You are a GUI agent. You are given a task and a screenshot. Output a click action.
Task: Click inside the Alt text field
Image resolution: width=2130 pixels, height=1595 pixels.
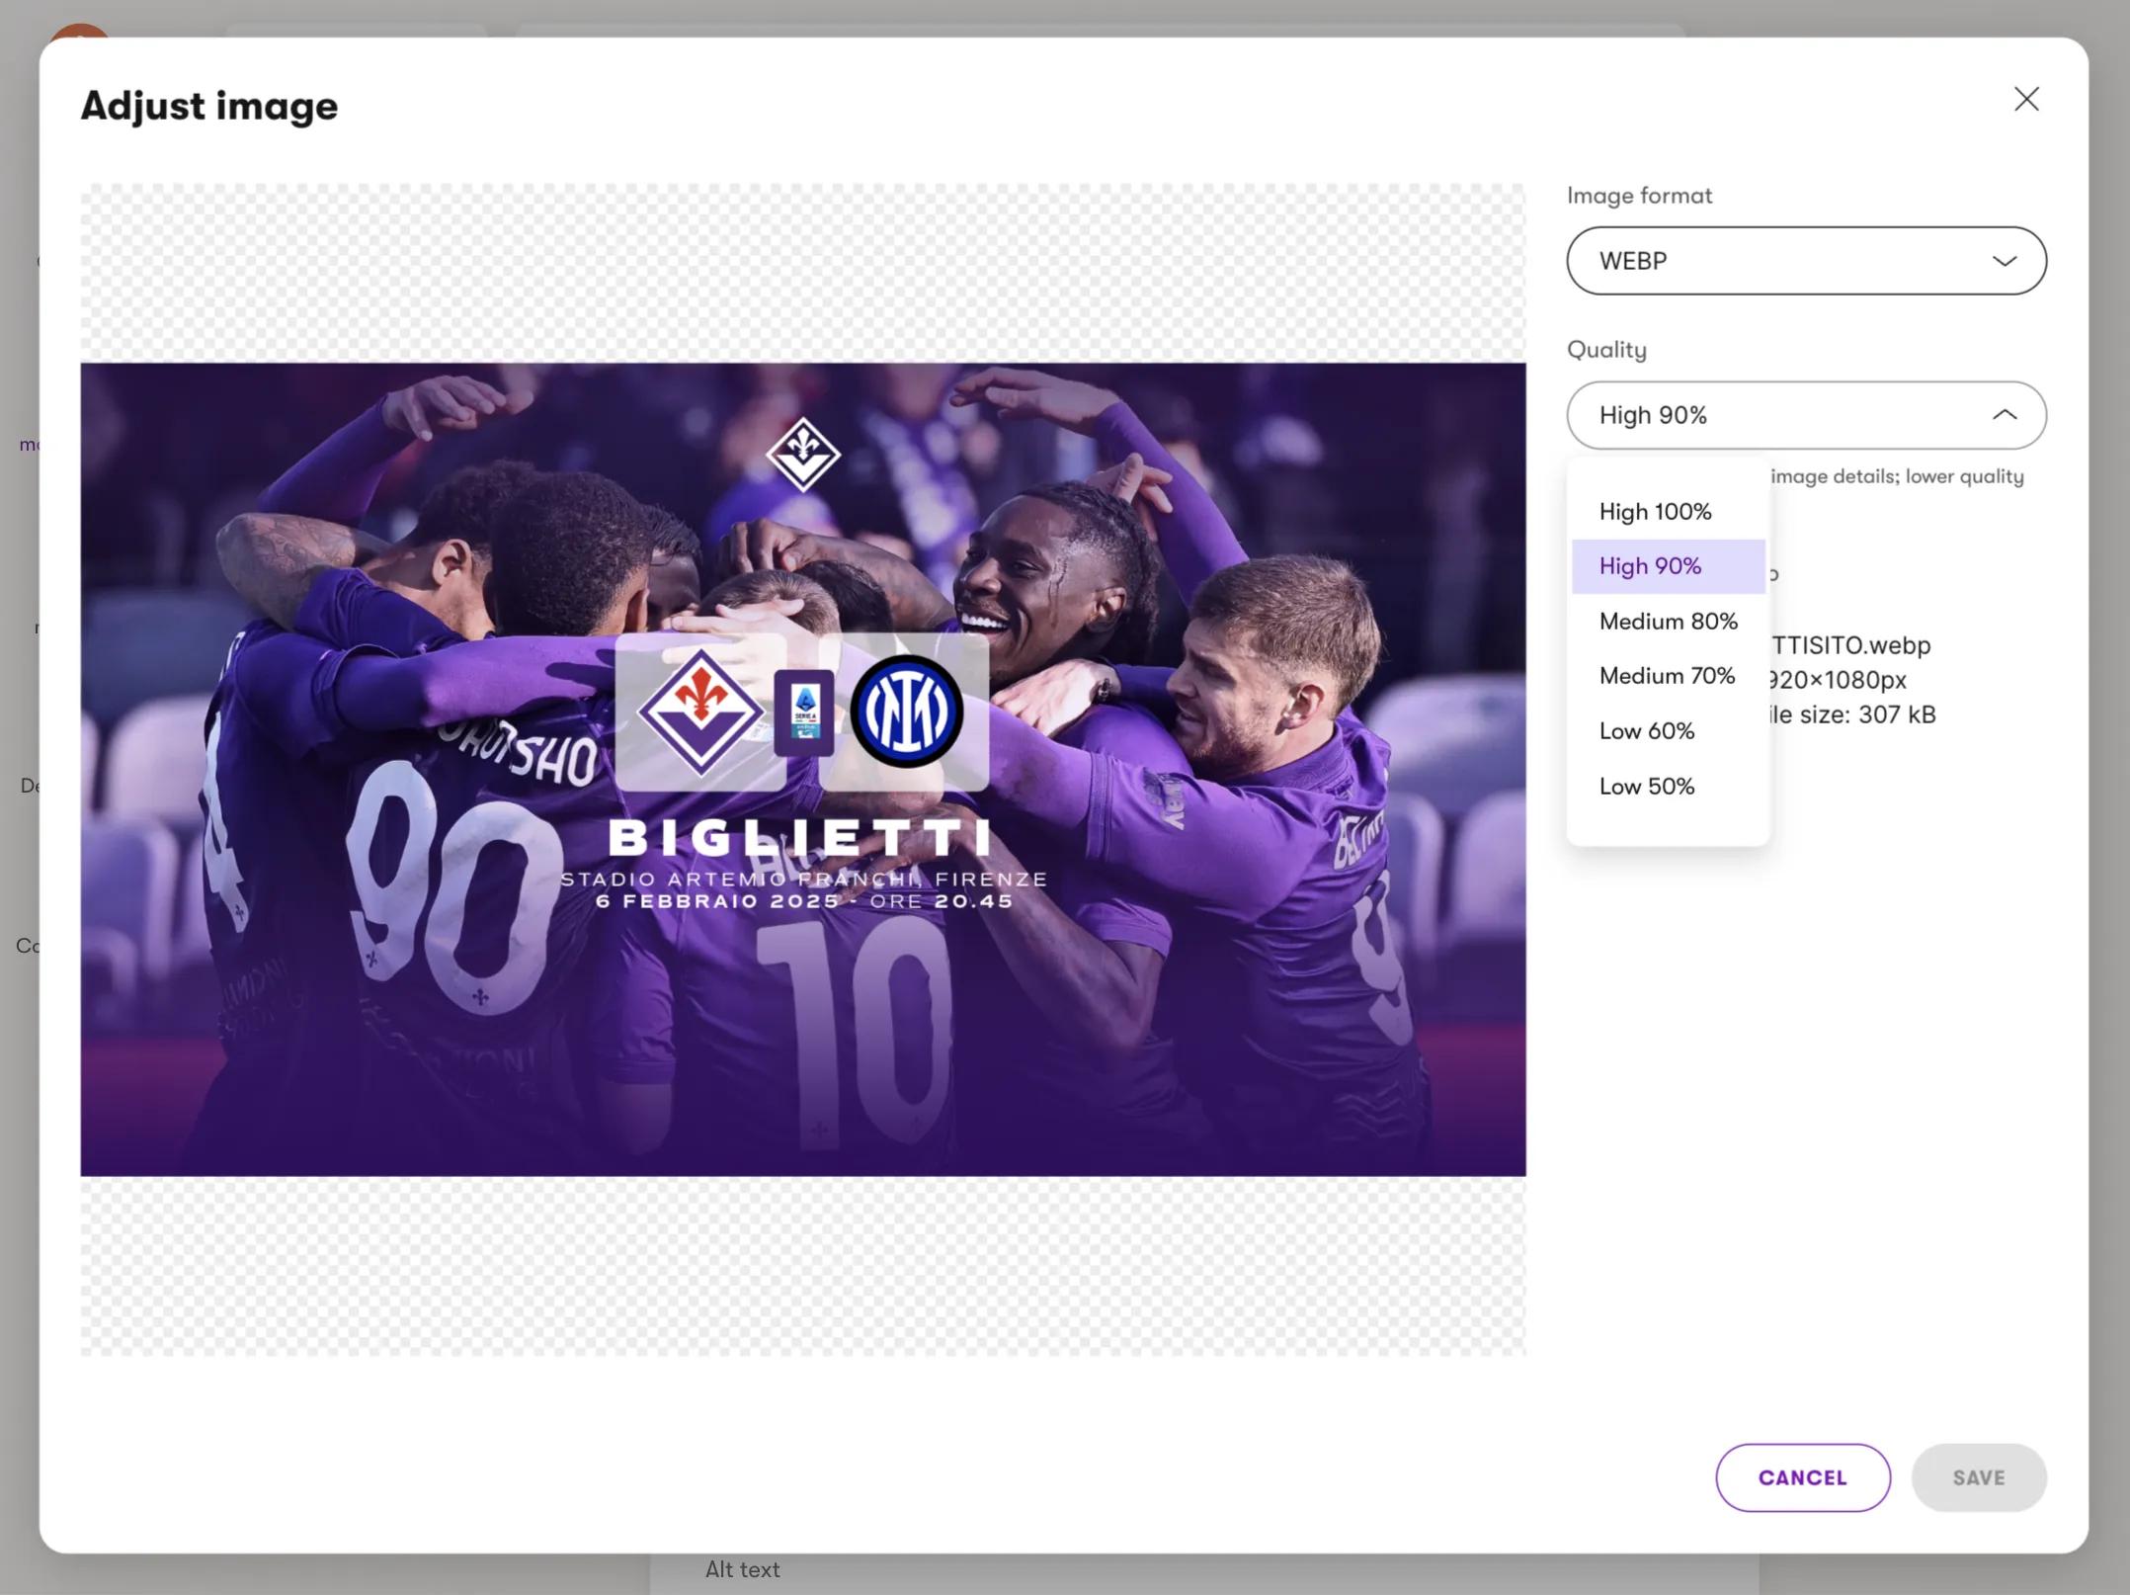[x=741, y=1569]
